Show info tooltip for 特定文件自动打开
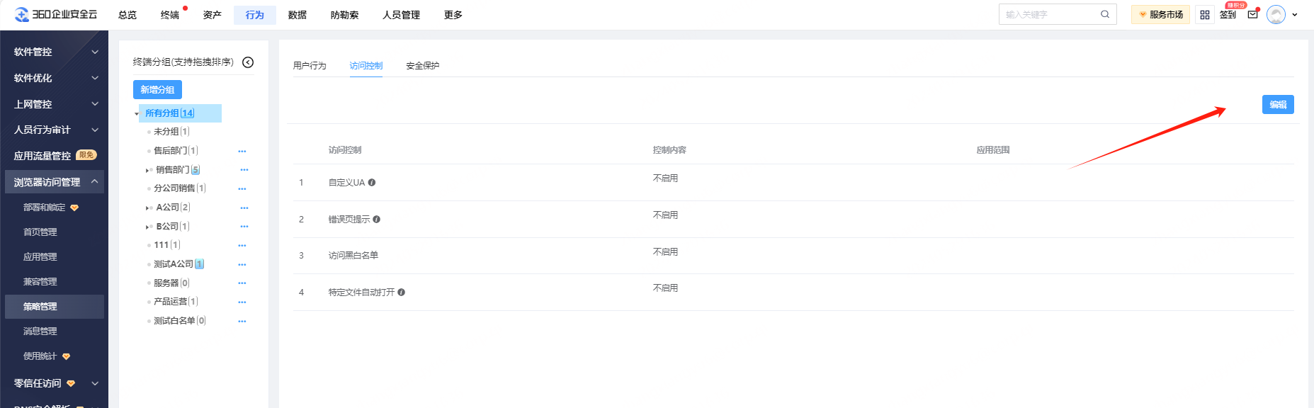This screenshot has width=1314, height=408. click(402, 292)
